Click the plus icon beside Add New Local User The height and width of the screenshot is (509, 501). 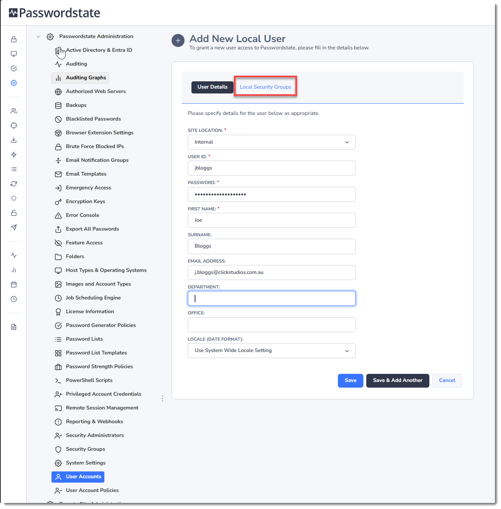click(x=178, y=40)
